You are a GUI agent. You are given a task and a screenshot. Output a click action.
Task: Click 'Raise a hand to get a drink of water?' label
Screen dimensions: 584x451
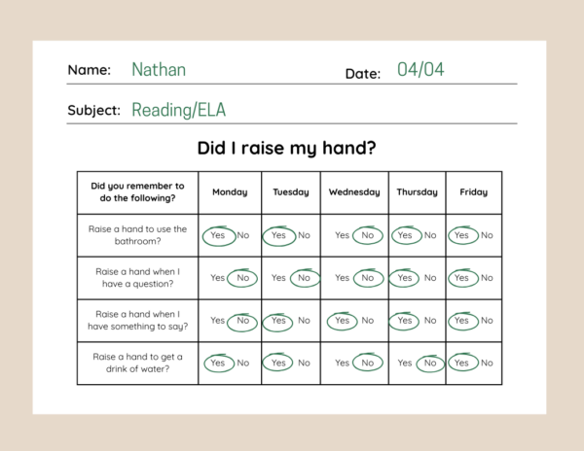coord(137,363)
